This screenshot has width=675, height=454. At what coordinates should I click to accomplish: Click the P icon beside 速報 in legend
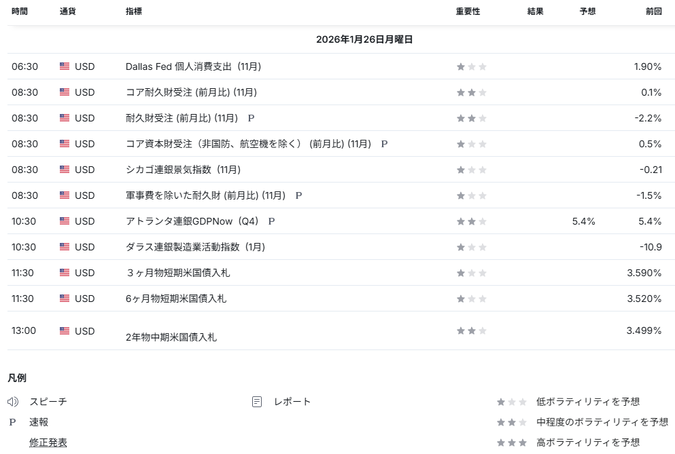coord(12,422)
